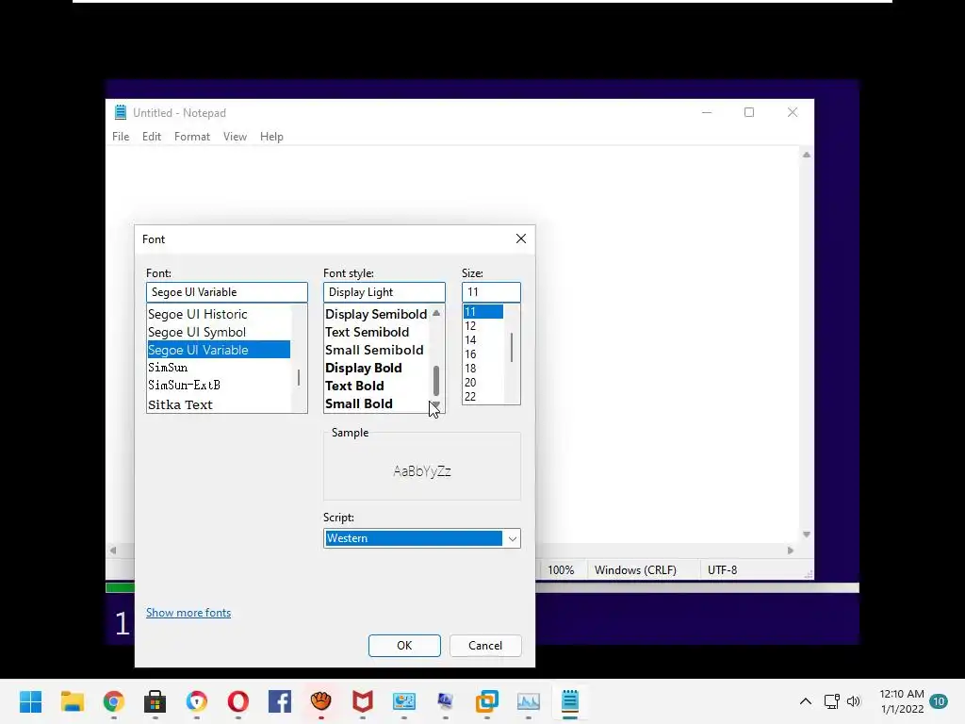Image resolution: width=965 pixels, height=724 pixels.
Task: Select Segoe UI Variable in the font list
Action: 219,350
